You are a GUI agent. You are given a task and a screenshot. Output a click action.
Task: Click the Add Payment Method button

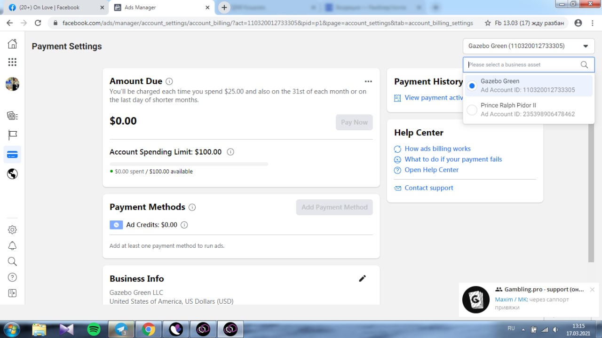[x=334, y=207]
